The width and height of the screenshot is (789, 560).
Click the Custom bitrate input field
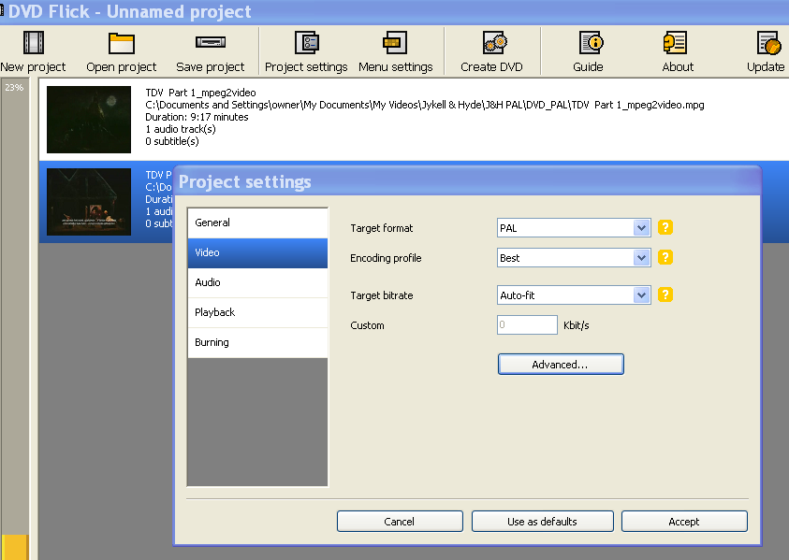[x=527, y=324]
